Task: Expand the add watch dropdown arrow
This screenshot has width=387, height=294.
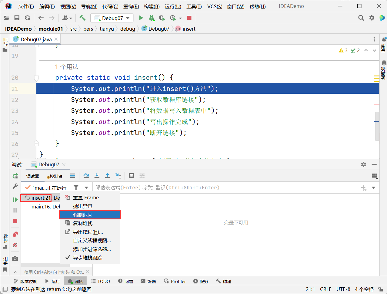Action: [374, 188]
